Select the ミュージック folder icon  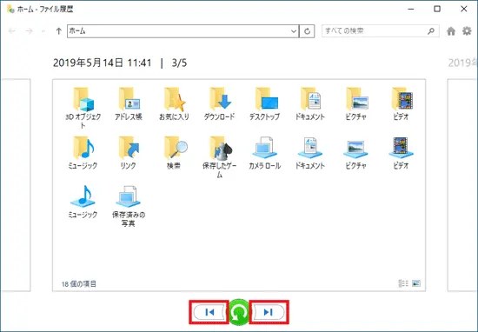[83, 148]
